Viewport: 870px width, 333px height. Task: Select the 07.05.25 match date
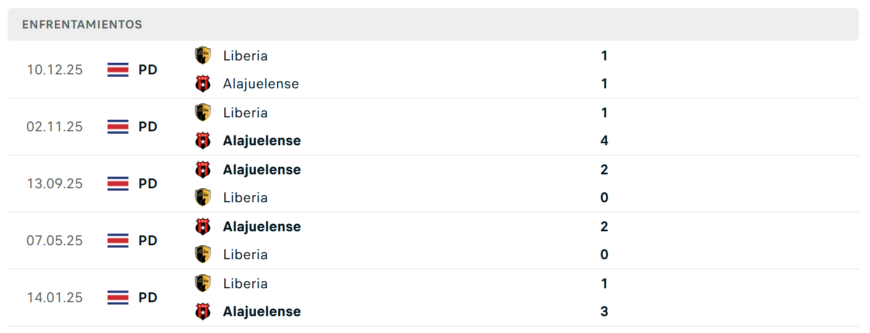55,241
